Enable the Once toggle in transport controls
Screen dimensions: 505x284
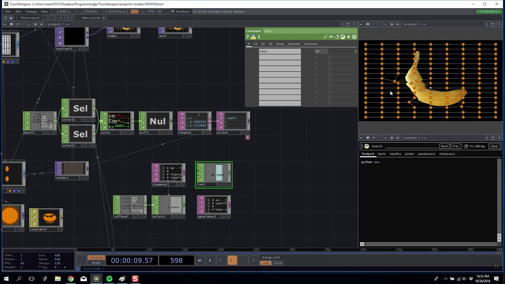(277, 263)
